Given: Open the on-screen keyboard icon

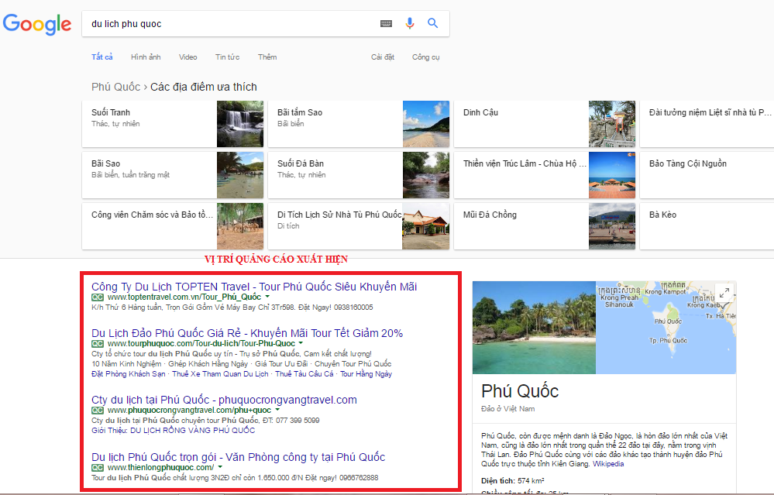Looking at the screenshot, I should point(386,23).
